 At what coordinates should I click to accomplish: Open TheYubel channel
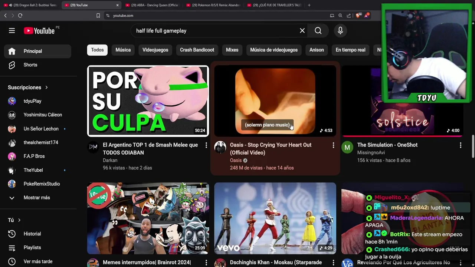click(37, 170)
